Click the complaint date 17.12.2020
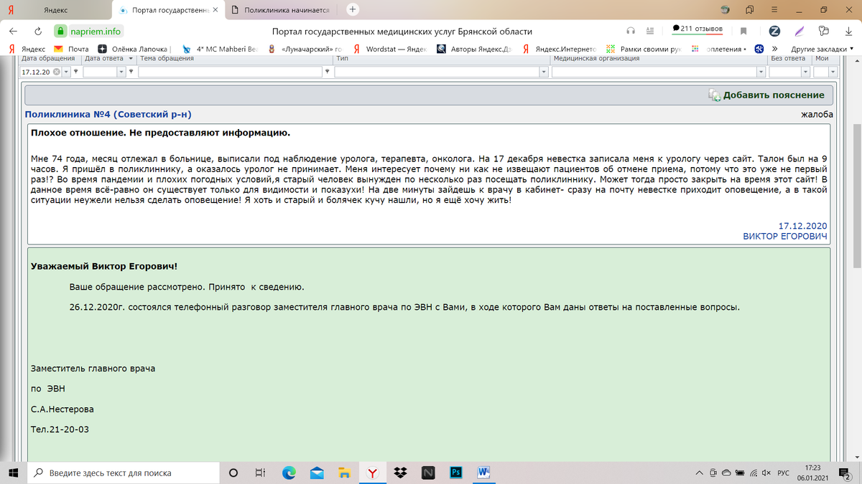The height and width of the screenshot is (484, 862). 803,225
